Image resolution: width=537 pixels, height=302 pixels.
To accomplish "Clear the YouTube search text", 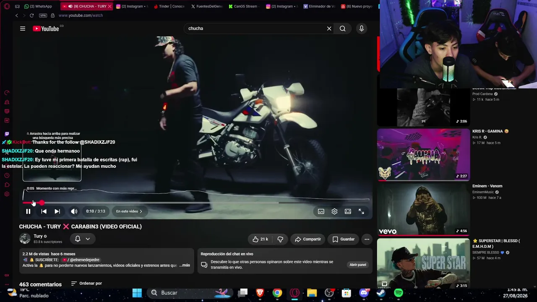I will pos(329,29).
